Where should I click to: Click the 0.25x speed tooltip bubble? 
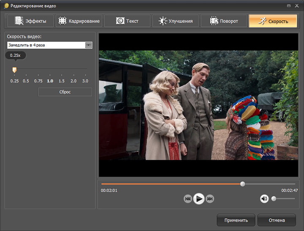pos(15,55)
